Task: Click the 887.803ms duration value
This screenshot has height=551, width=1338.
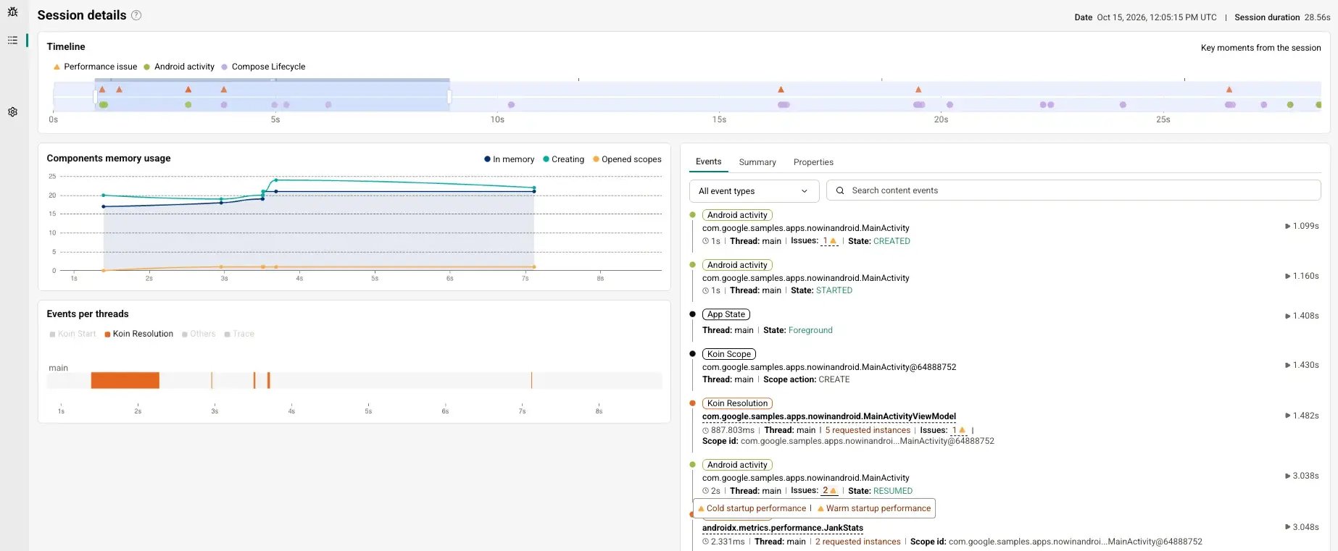Action: 733,430
